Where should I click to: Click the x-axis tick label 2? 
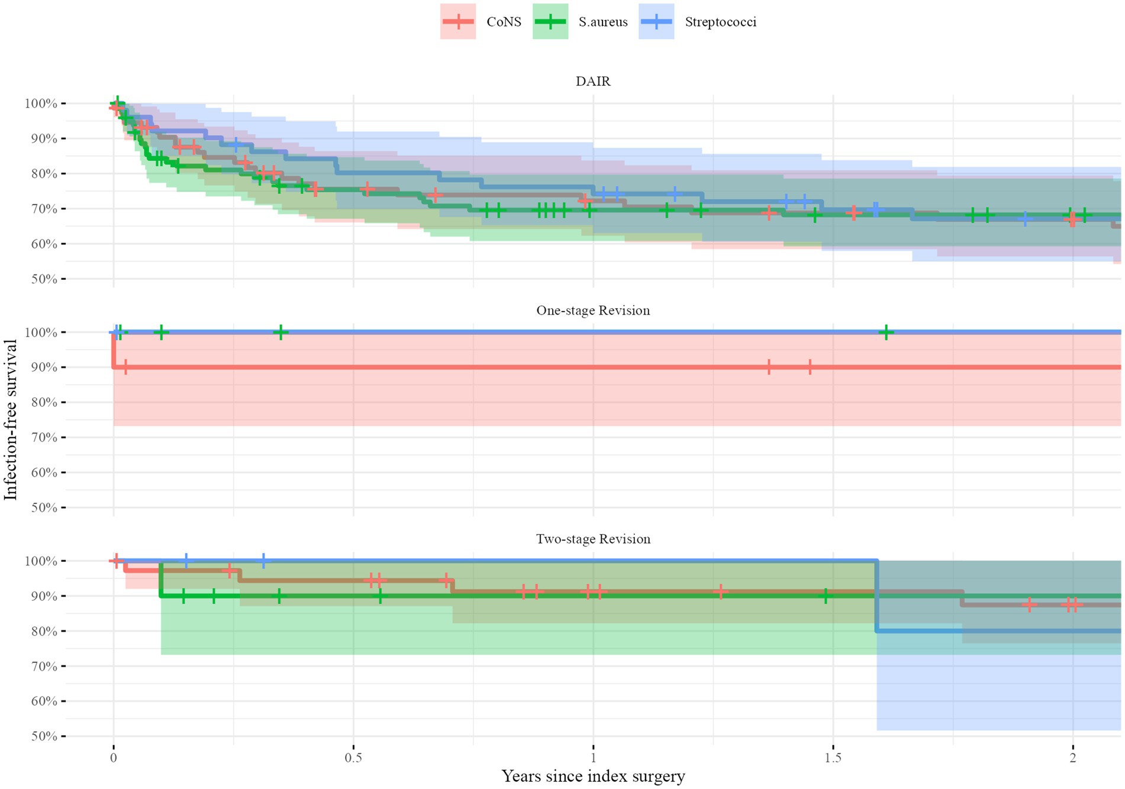[1073, 758]
